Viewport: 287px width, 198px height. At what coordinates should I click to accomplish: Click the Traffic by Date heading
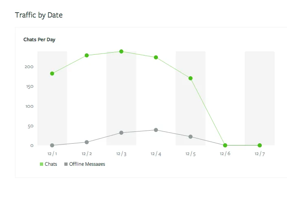click(x=39, y=15)
